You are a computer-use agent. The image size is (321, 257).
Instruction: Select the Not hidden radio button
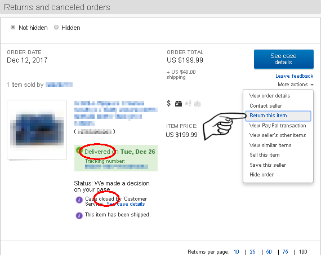(x=13, y=27)
